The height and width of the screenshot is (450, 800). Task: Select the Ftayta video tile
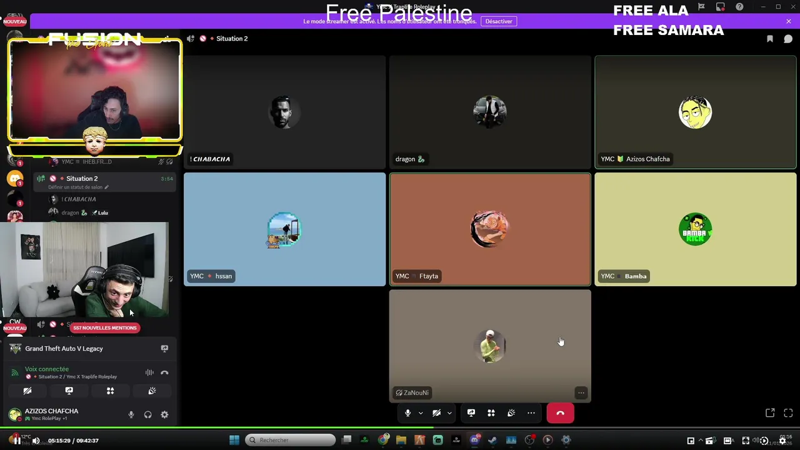tap(490, 229)
